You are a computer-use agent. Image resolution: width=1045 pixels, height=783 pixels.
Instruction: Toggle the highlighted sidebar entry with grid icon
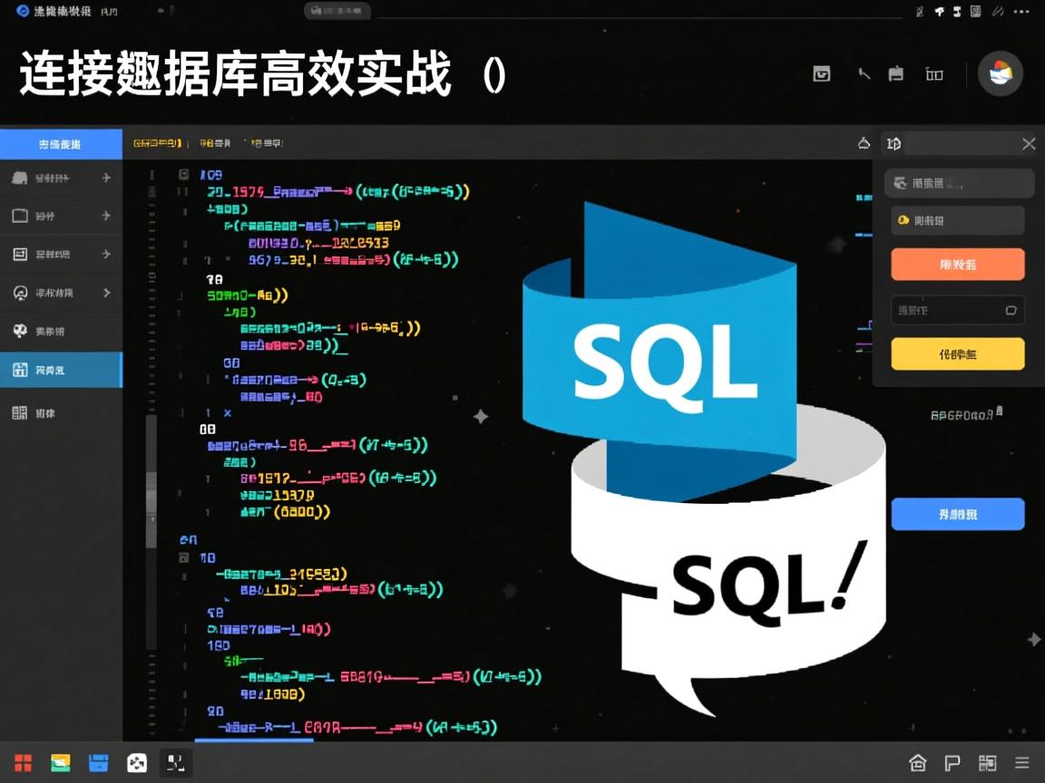pyautogui.click(x=59, y=369)
